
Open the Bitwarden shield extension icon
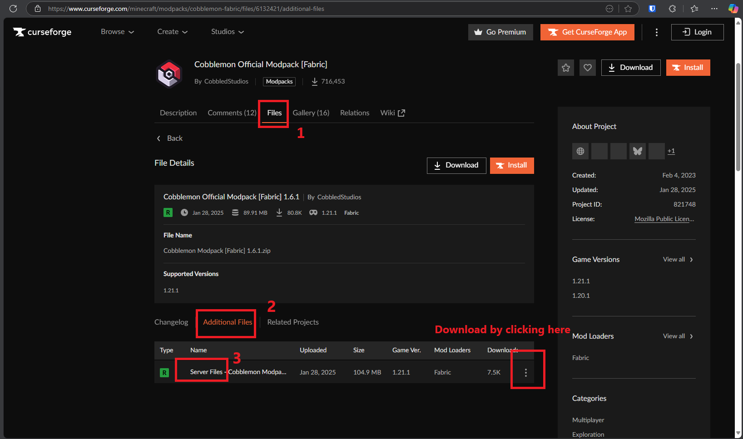pyautogui.click(x=652, y=9)
